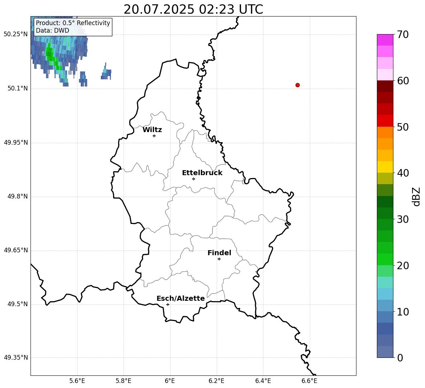Screen dimensions: 425x388
Task: Click the 10 tick label on colorbar
Action: 403,312
